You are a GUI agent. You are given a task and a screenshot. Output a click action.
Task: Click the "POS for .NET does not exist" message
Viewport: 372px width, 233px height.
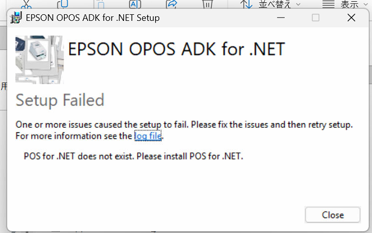click(133, 156)
